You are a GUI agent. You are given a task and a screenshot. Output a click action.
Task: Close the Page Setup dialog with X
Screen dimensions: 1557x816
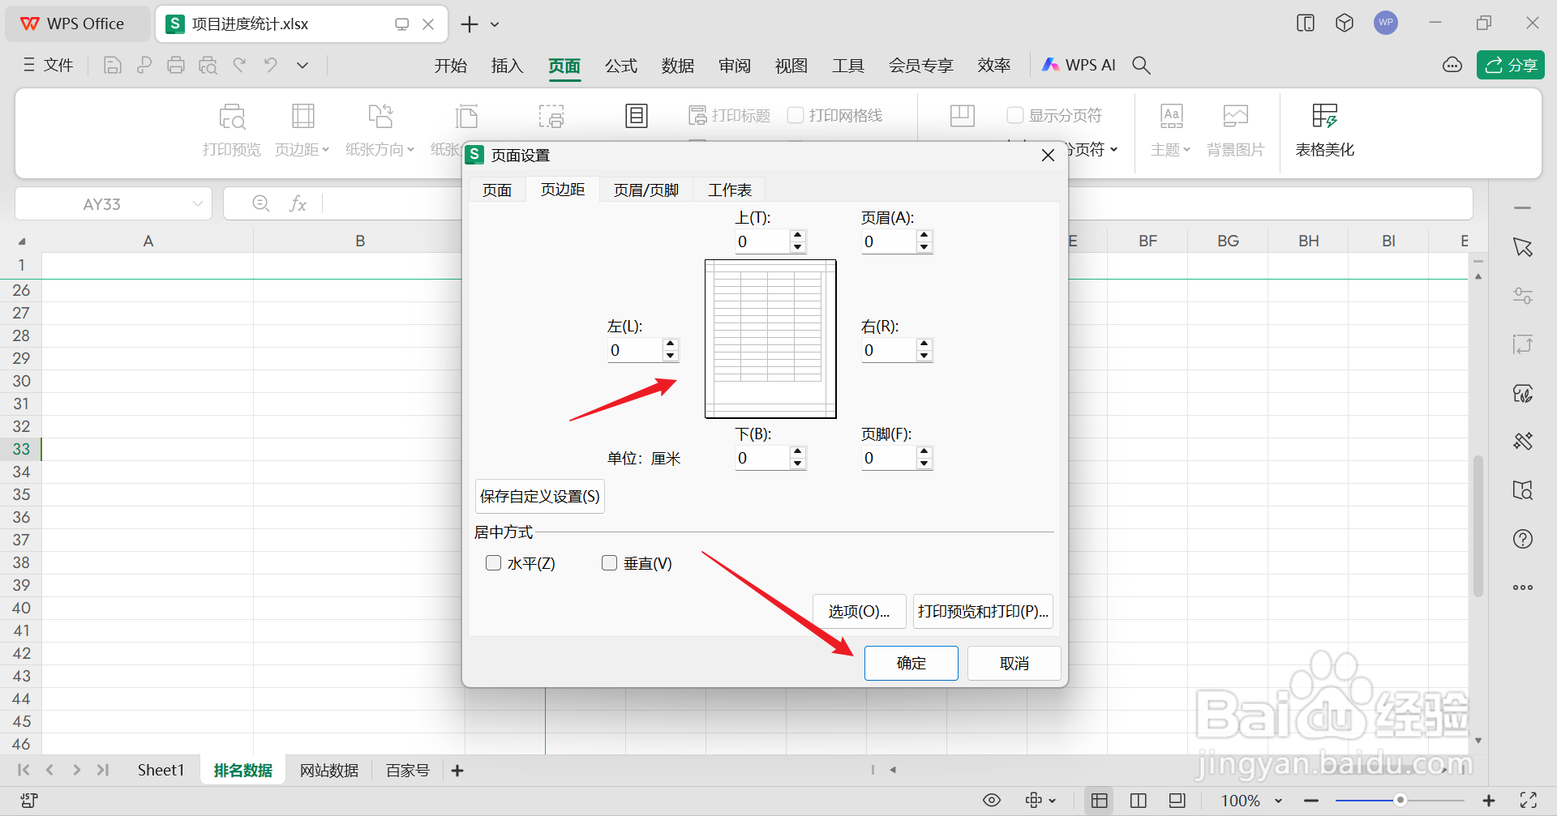1048,155
